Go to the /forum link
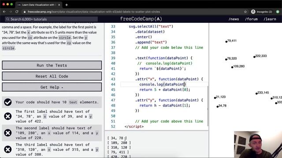This screenshot has width=282, height=158. 251,19
